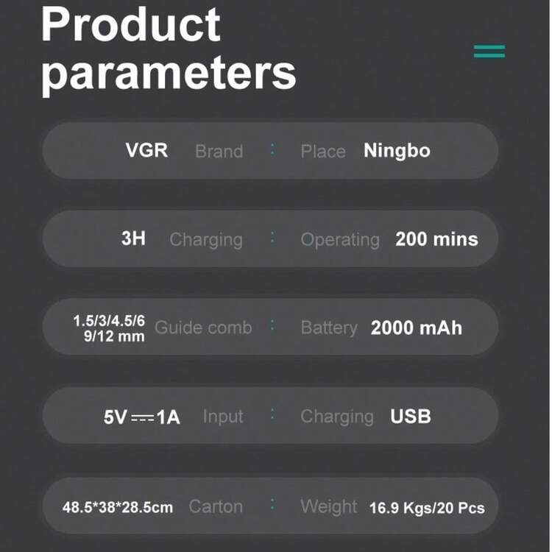Click the Input label
This screenshot has width=552, height=552.
pyautogui.click(x=223, y=417)
